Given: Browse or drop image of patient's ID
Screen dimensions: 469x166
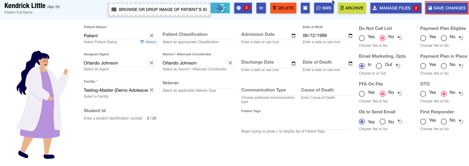Looking at the screenshot, I should (x=159, y=9).
